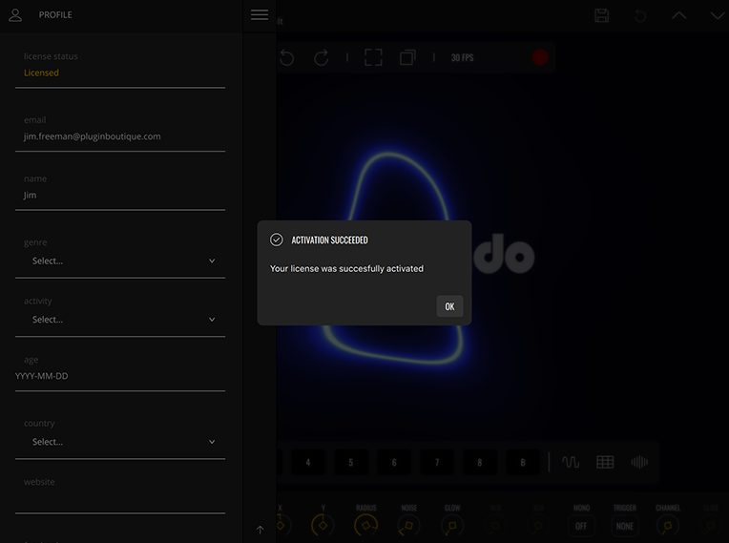729x543 pixels.
Task: Select scene slot 5
Action: tap(351, 463)
